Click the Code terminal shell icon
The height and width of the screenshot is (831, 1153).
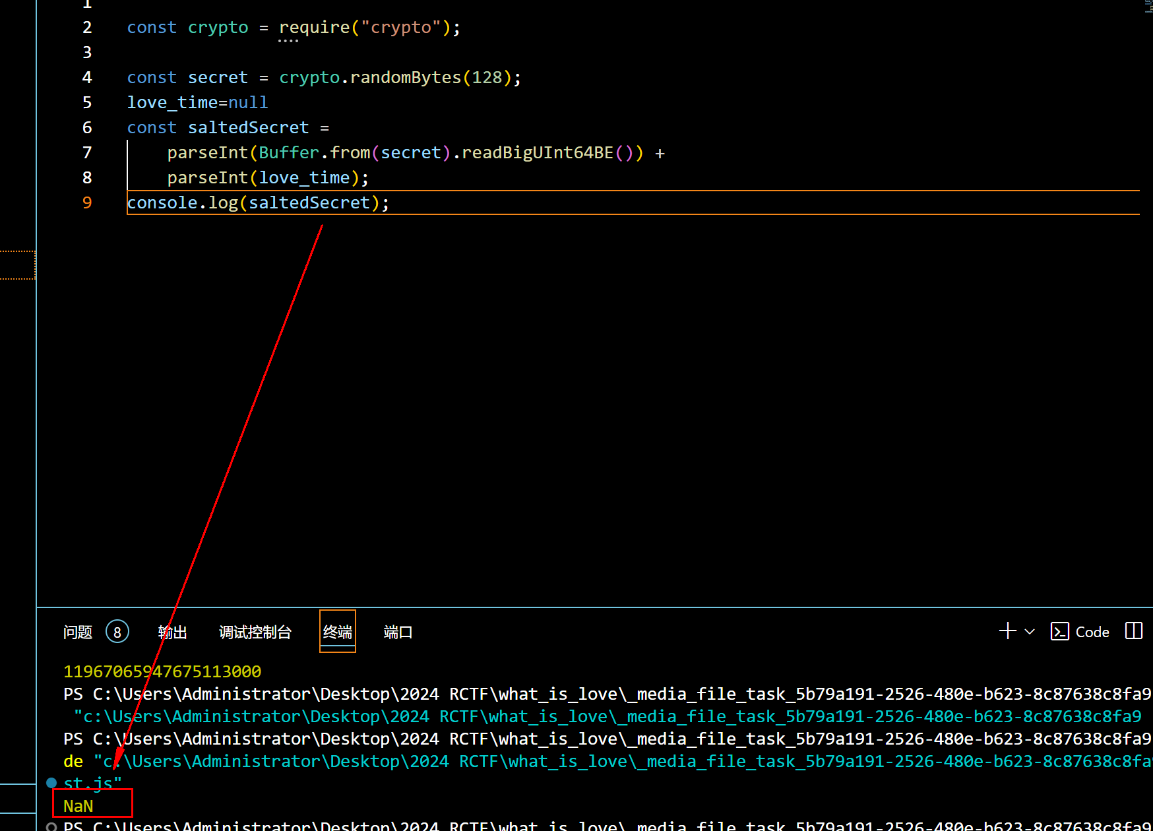1059,632
